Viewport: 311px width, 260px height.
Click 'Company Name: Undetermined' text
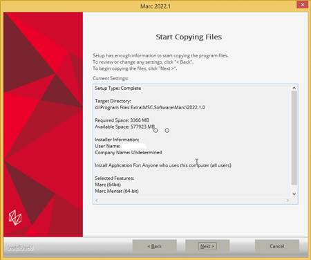coord(129,153)
